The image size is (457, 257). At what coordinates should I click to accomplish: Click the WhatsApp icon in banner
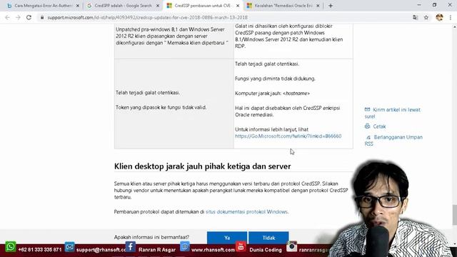click(x=11, y=247)
